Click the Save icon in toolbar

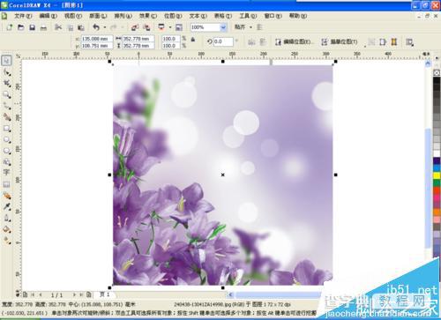pyautogui.click(x=32, y=27)
